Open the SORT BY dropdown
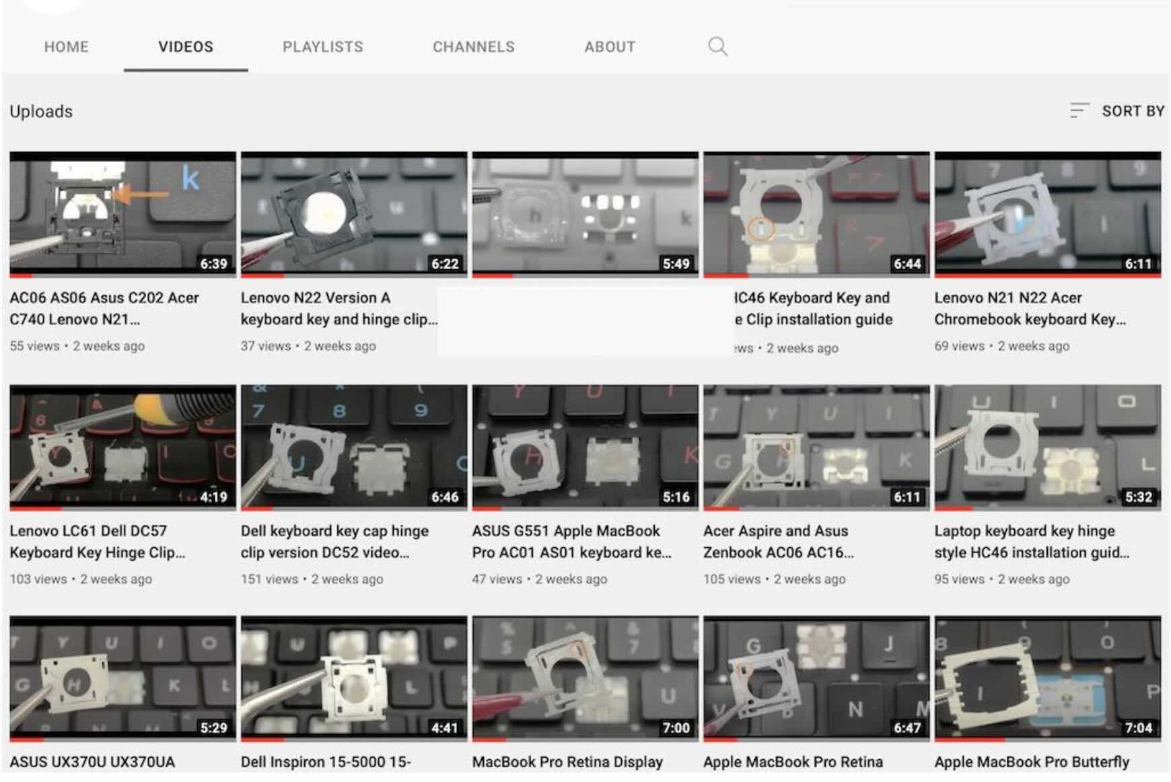This screenshot has height=782, width=1171. (1133, 111)
